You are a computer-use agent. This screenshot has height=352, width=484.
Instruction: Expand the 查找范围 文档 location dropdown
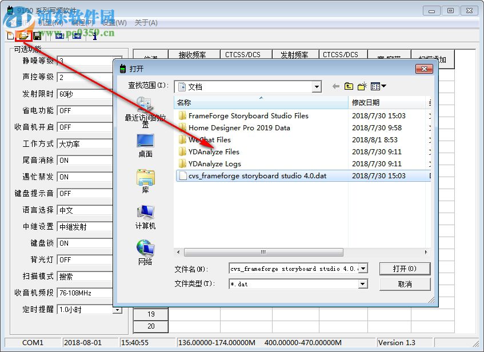click(317, 87)
